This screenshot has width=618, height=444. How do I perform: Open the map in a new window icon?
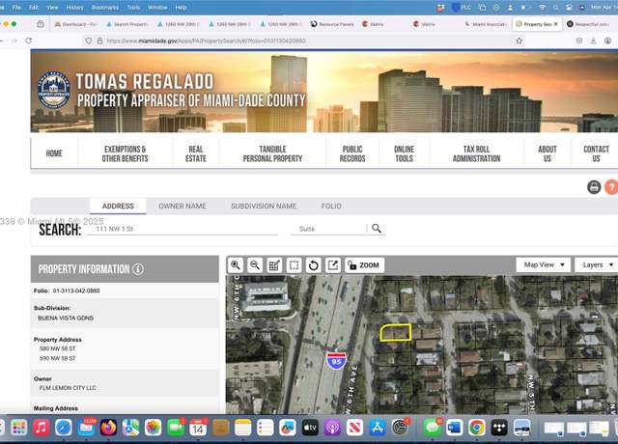[x=332, y=265]
